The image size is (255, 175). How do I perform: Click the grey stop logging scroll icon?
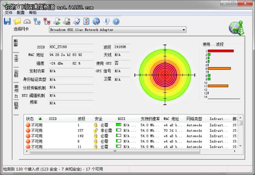[67, 21]
